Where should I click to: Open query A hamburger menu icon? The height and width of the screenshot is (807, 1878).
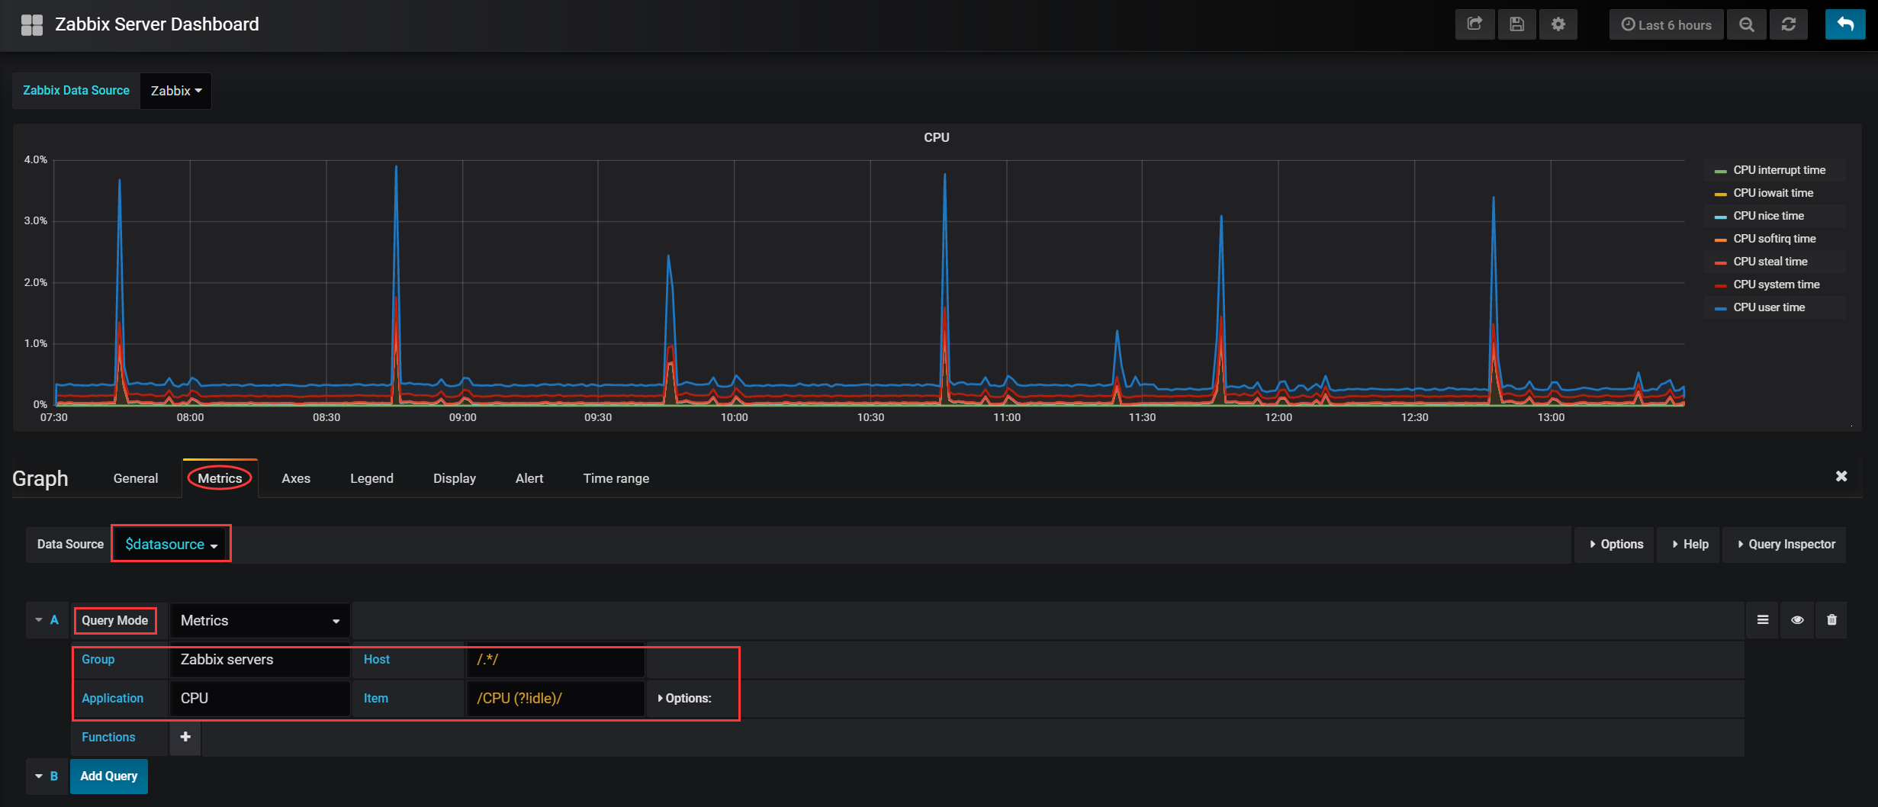pyautogui.click(x=1763, y=620)
